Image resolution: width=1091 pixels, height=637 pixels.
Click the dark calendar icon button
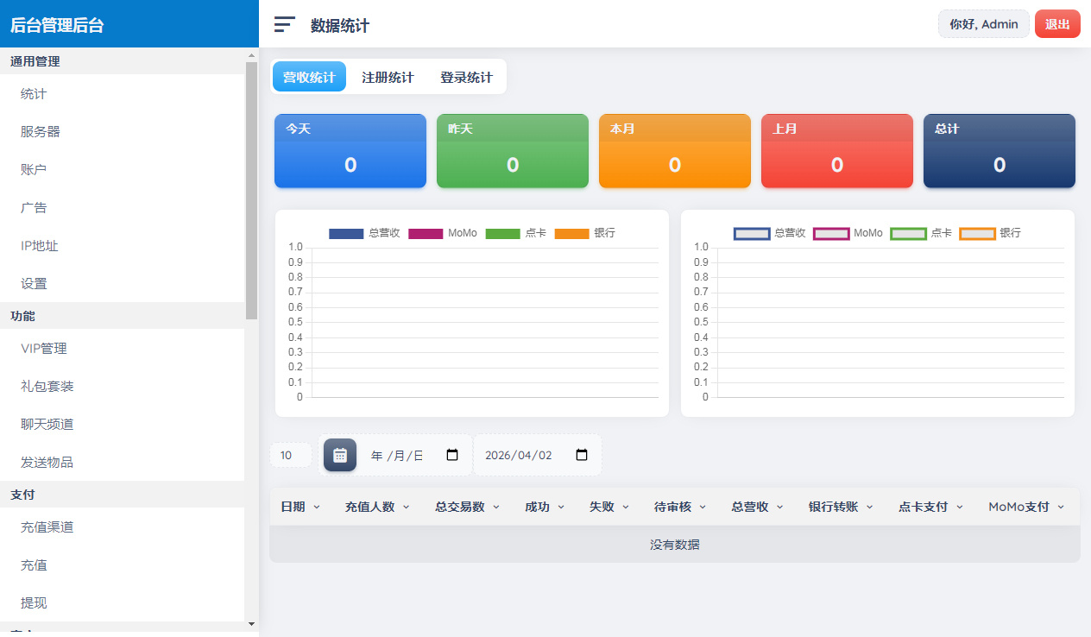339,455
